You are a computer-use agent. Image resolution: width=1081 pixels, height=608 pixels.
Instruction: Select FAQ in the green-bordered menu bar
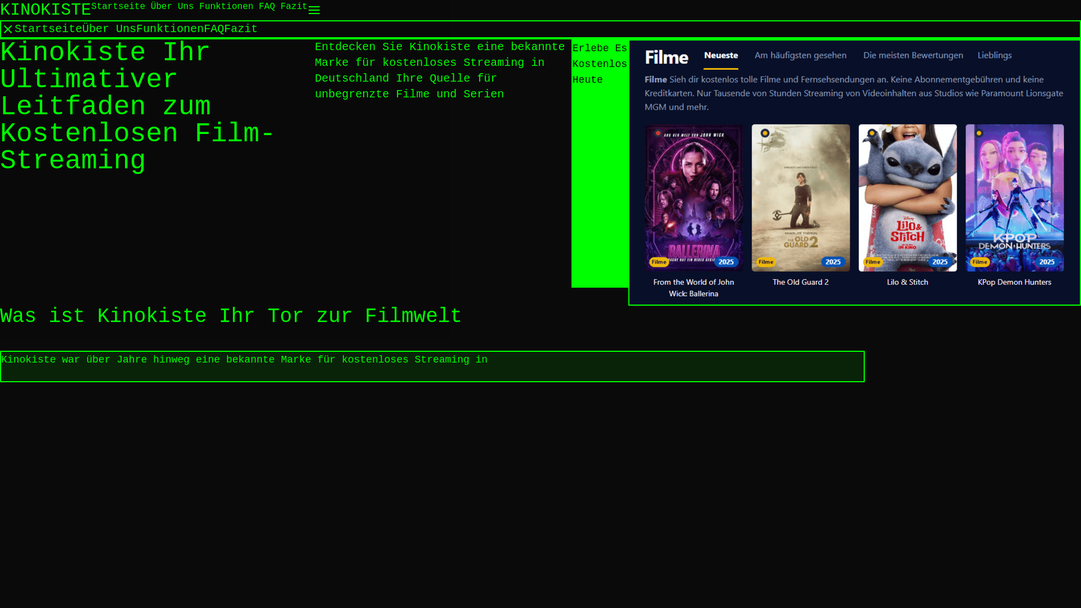(x=214, y=29)
